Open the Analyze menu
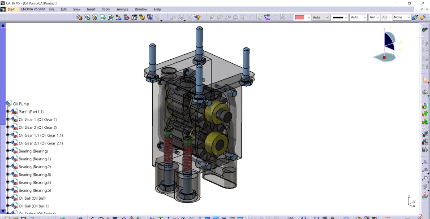 122,9
